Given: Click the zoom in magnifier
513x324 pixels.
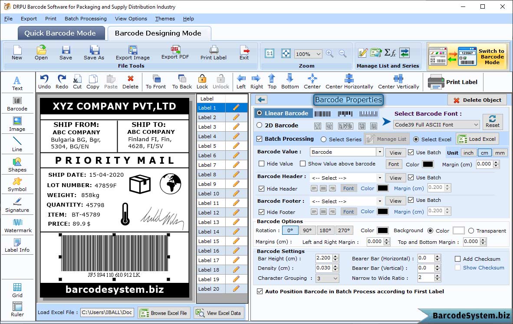Looking at the screenshot, I should pyautogui.click(x=330, y=53).
